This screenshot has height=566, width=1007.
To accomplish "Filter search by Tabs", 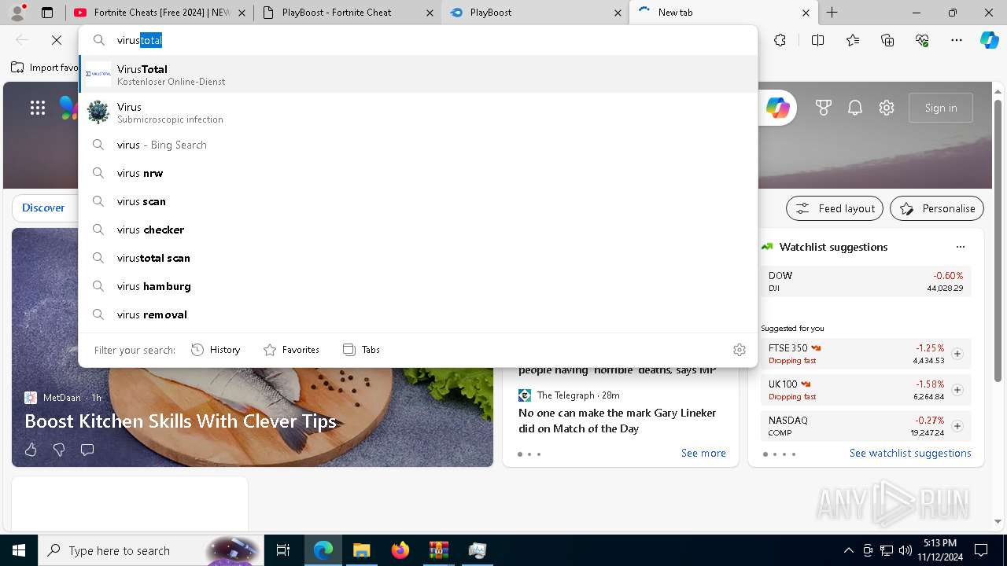I will pyautogui.click(x=361, y=350).
